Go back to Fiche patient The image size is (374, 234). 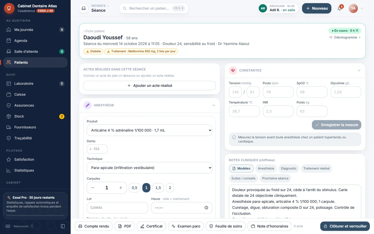pos(94,31)
